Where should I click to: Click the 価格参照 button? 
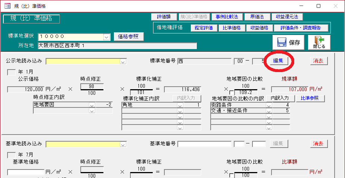click(x=128, y=36)
